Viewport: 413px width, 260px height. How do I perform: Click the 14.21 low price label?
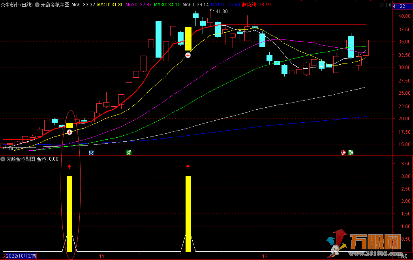tap(13, 149)
